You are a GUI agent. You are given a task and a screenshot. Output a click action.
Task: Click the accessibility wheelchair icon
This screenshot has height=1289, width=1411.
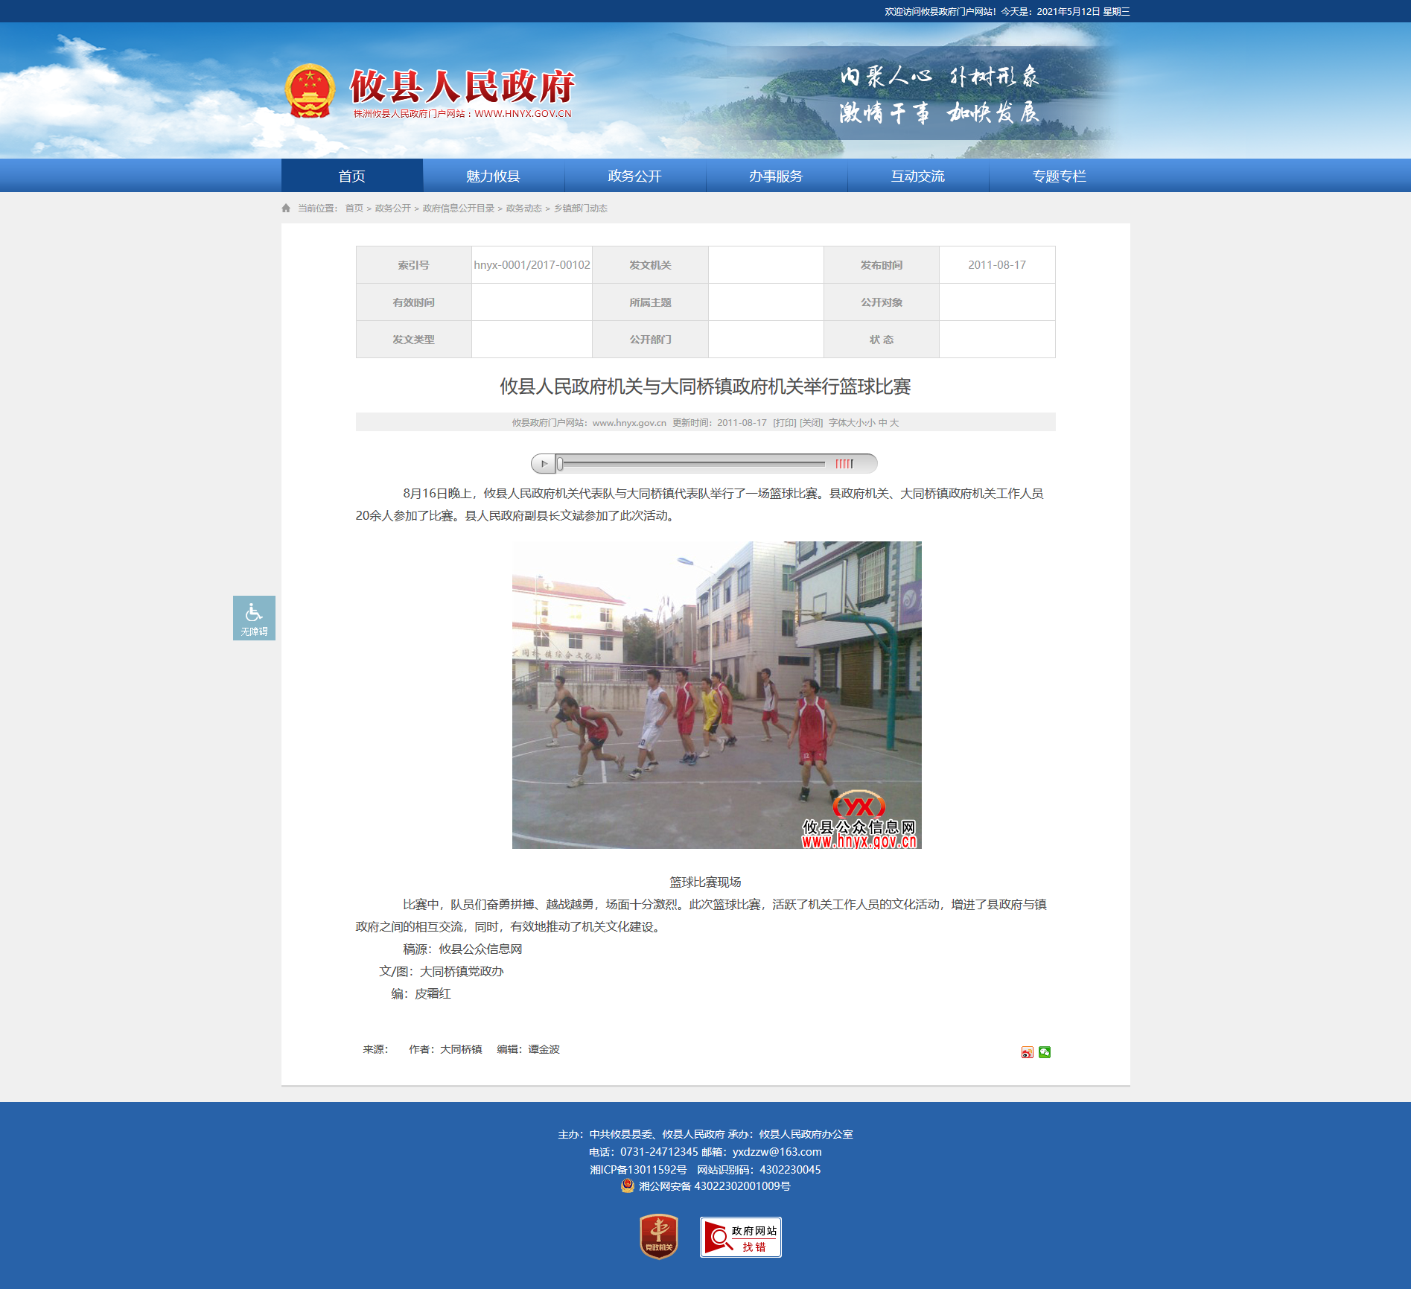(x=254, y=613)
